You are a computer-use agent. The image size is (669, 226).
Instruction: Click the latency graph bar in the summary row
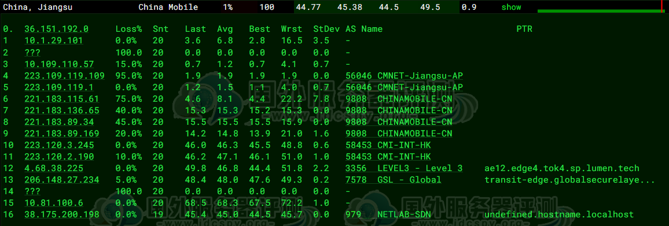pos(601,7)
